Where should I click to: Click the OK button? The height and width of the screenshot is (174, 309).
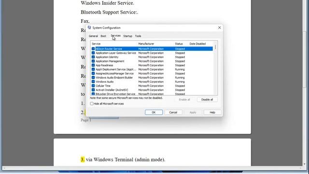pyautogui.click(x=154, y=113)
